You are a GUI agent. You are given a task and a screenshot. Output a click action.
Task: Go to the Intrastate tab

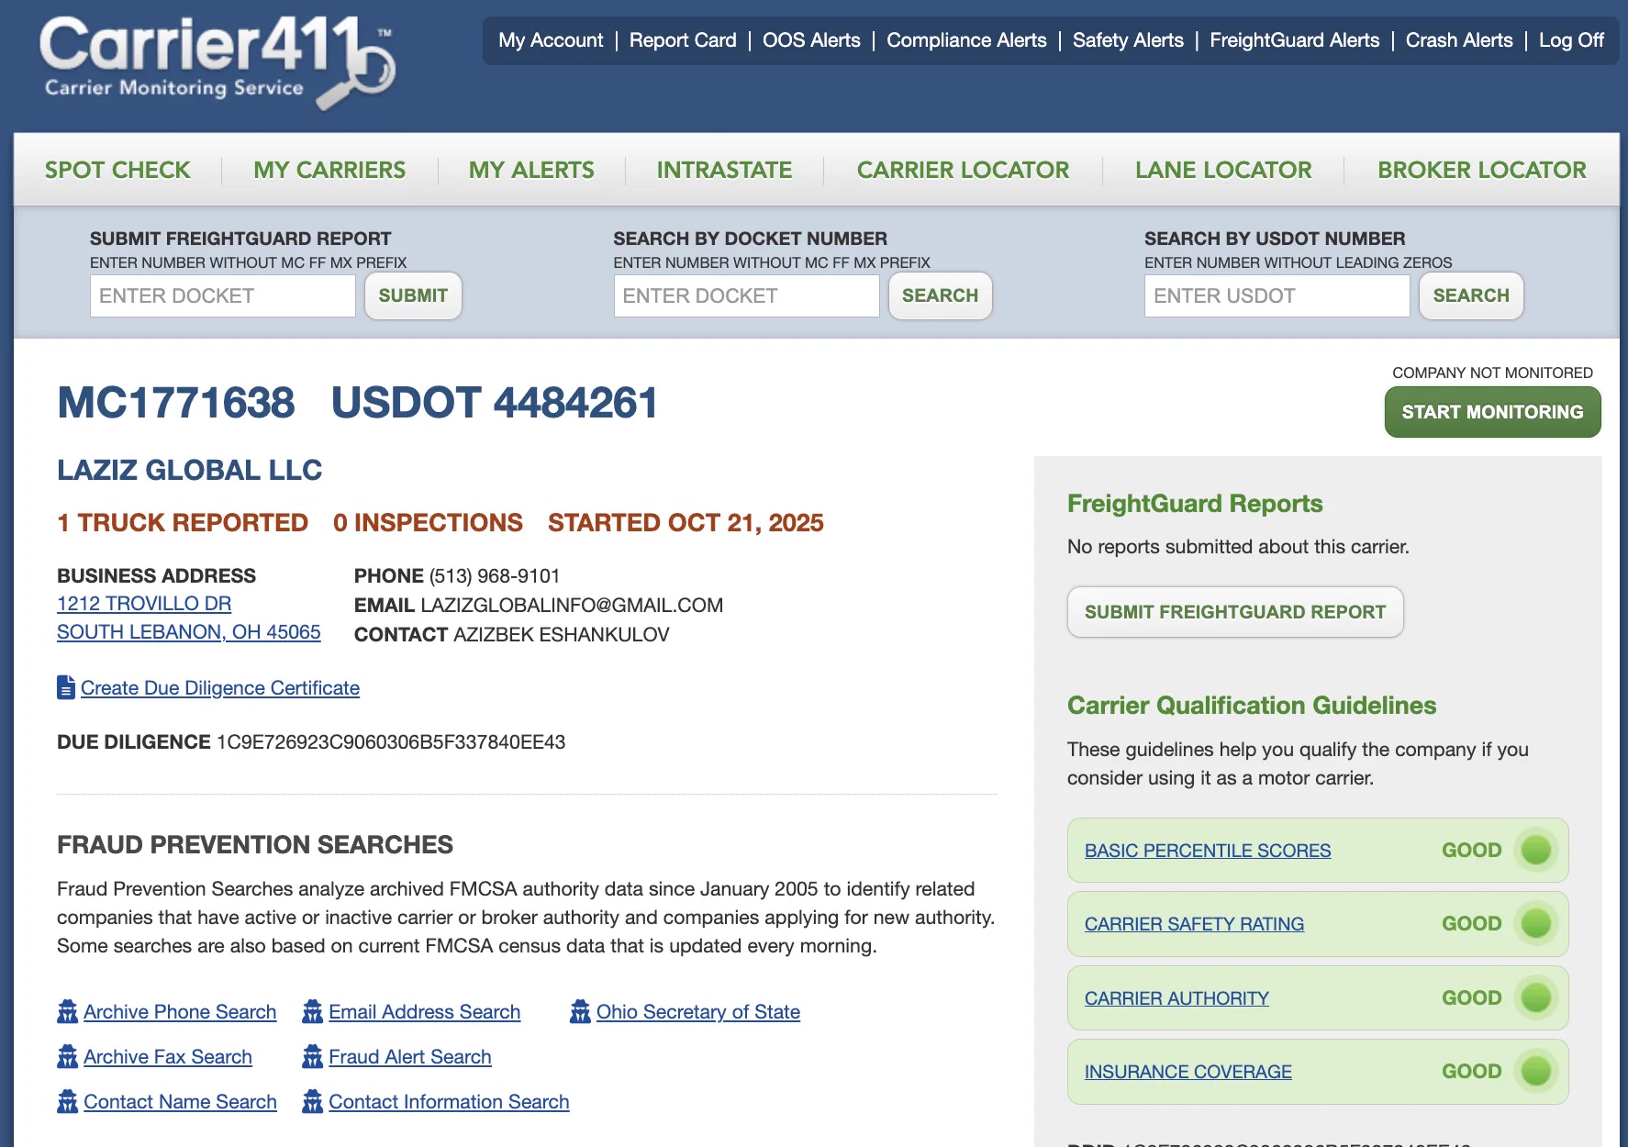[724, 170]
